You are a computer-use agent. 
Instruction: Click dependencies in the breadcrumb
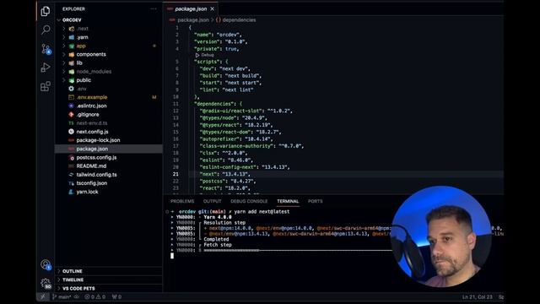[239, 20]
